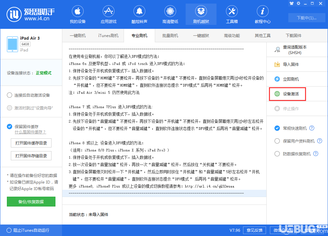Switch to 专业刷机 tab
The image size is (328, 236).
[x=139, y=35]
